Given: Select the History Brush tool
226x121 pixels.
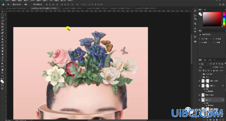Looking at the screenshot, I should tap(2, 42).
